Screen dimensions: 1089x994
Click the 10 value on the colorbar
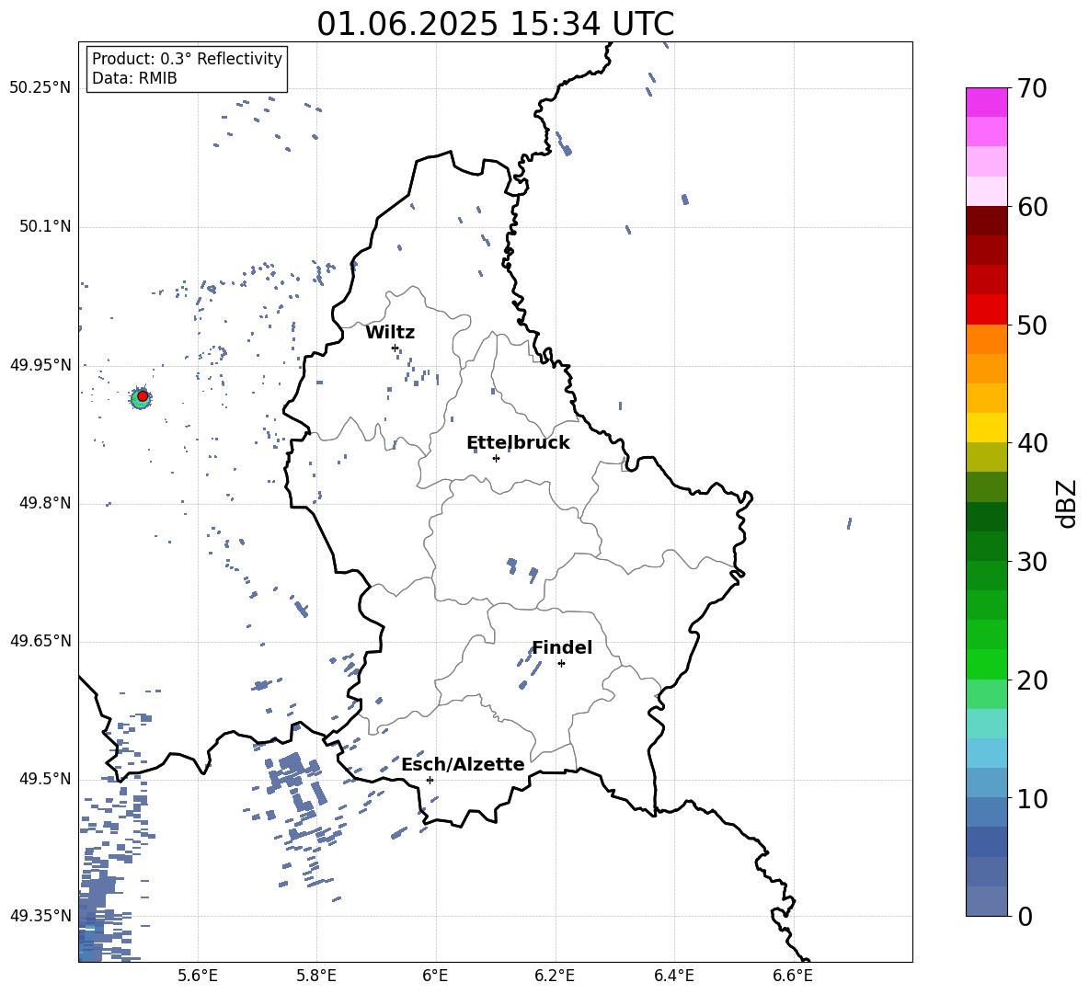[x=1032, y=799]
